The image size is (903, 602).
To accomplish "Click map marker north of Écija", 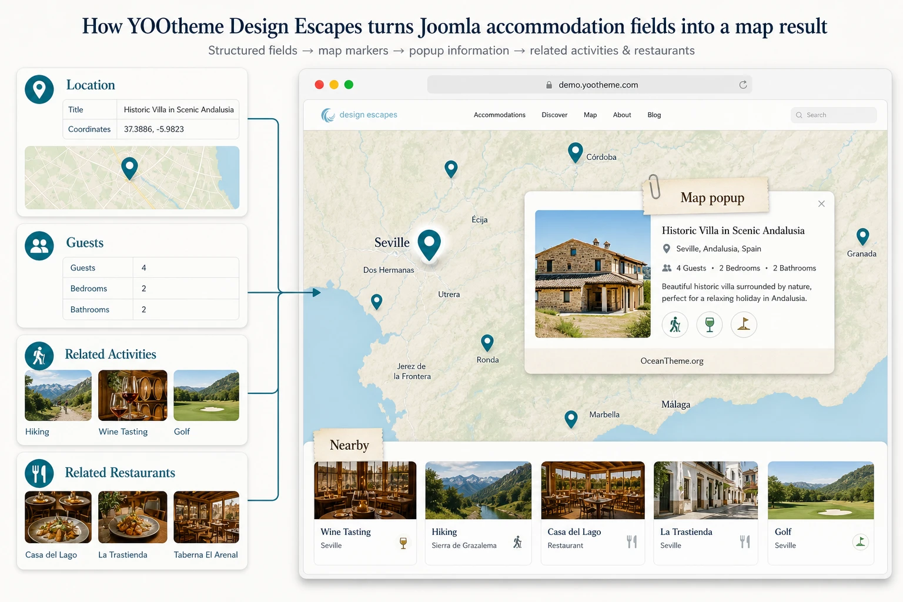I will pos(451,169).
